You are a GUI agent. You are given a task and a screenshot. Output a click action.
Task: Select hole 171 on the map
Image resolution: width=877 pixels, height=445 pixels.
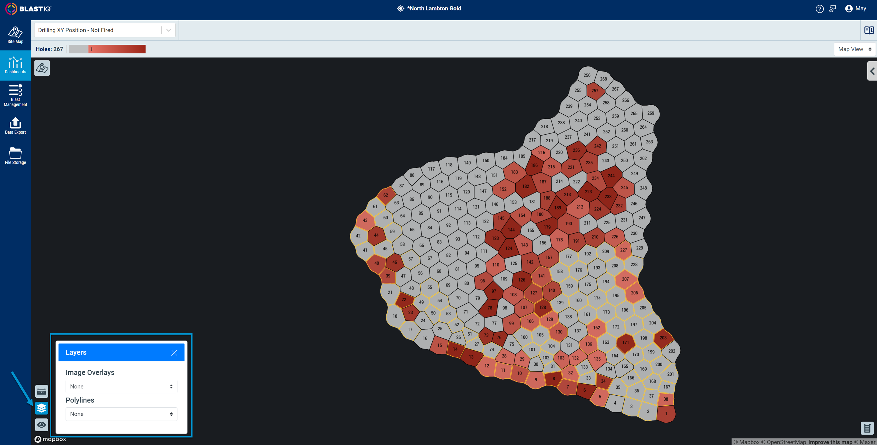[625, 343]
